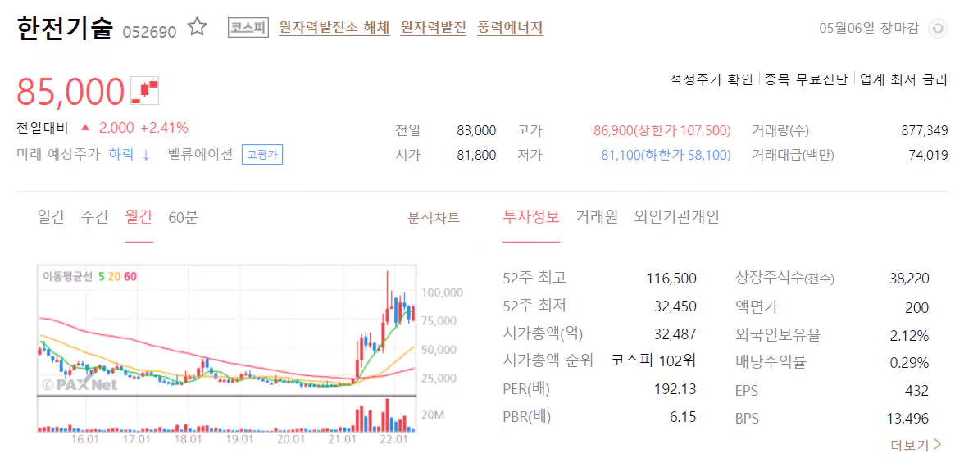Click the pink 60 moving average label
This screenshot has width=964, height=467.
click(x=130, y=277)
